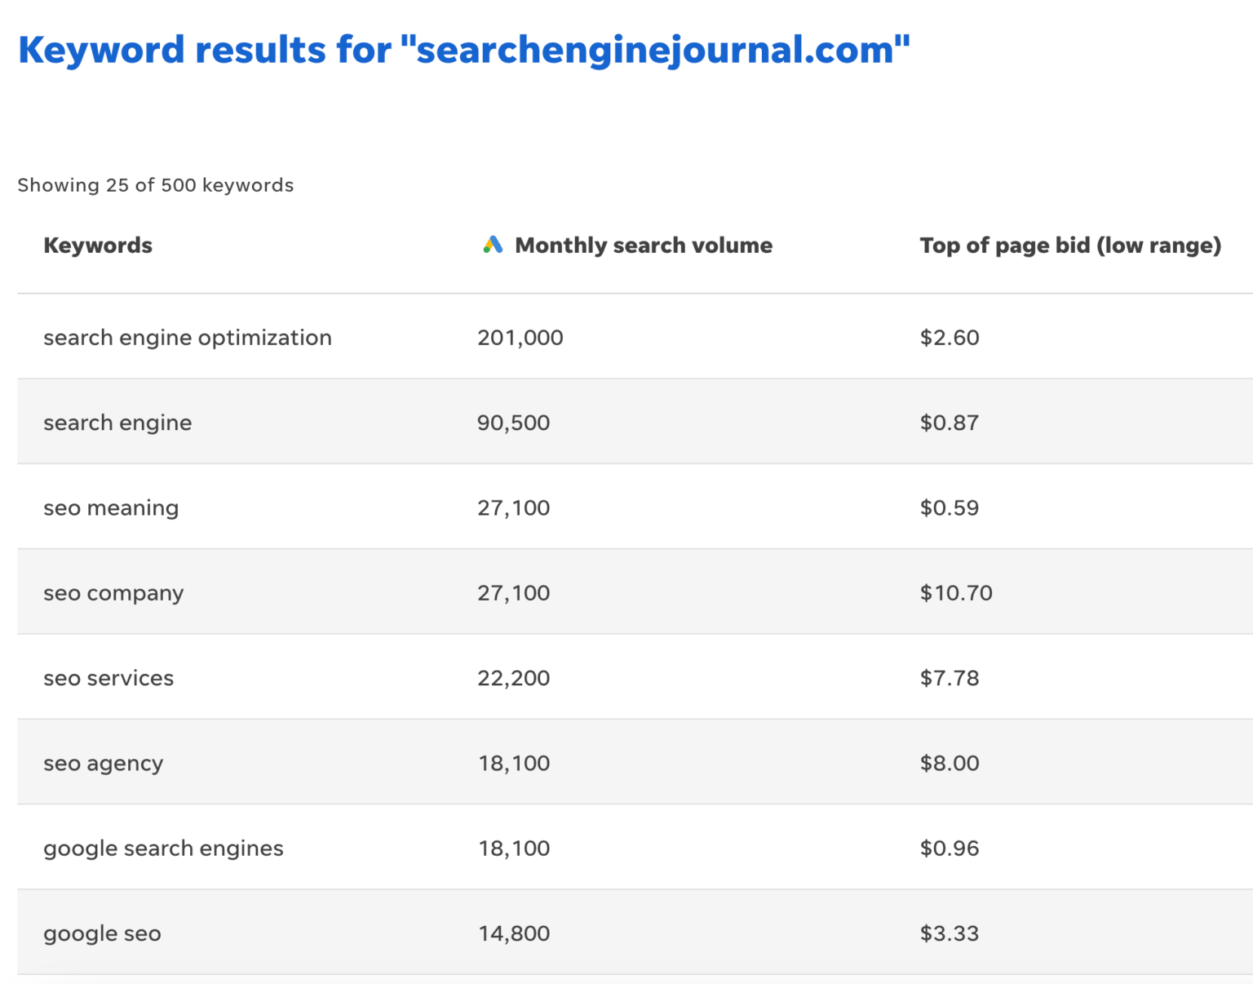This screenshot has width=1253, height=984.
Task: Open the "google seo" keyword
Action: [x=102, y=933]
